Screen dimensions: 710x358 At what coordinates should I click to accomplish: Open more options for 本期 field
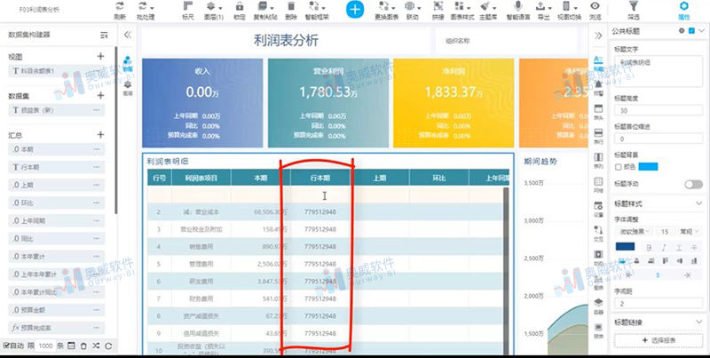[x=97, y=149]
